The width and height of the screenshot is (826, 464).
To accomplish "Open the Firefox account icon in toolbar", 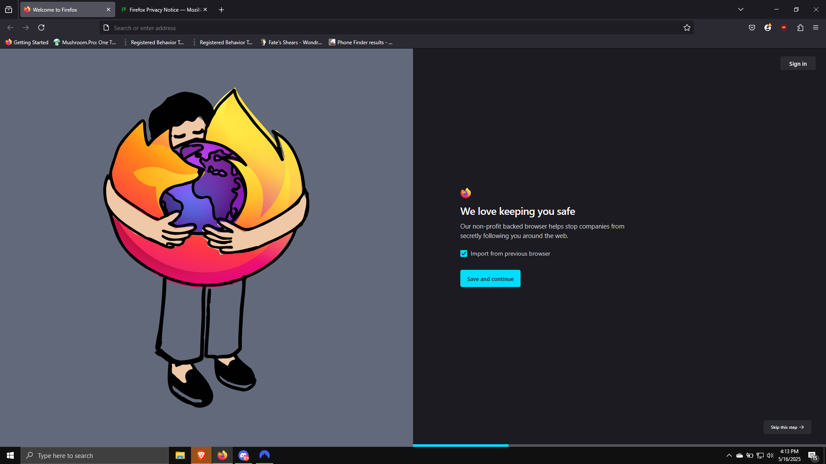I will [767, 27].
